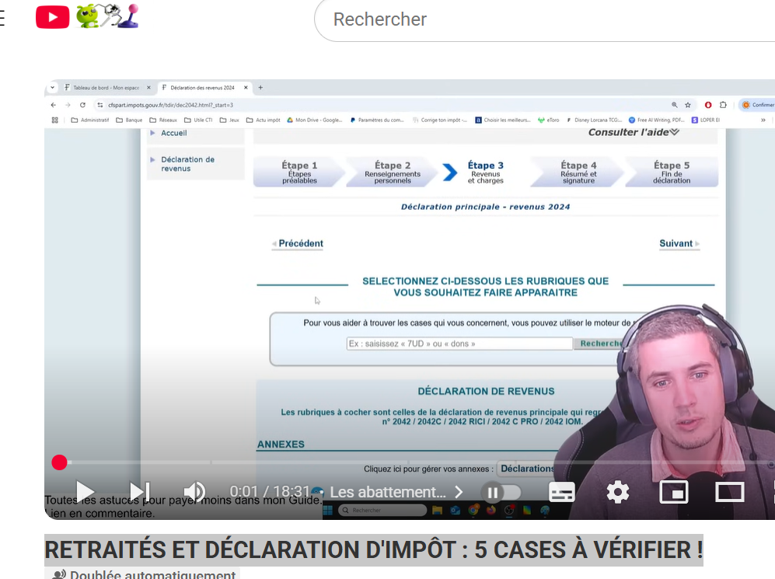
Task: Expand the 'Consulter l'aide' chevron
Action: click(674, 132)
